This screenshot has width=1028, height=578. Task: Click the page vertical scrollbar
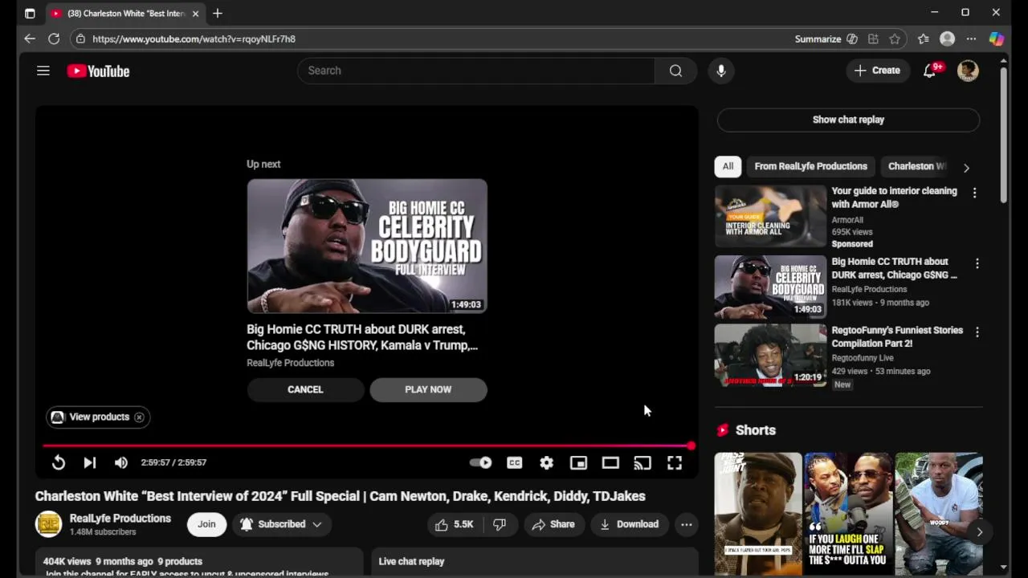coord(1003,135)
